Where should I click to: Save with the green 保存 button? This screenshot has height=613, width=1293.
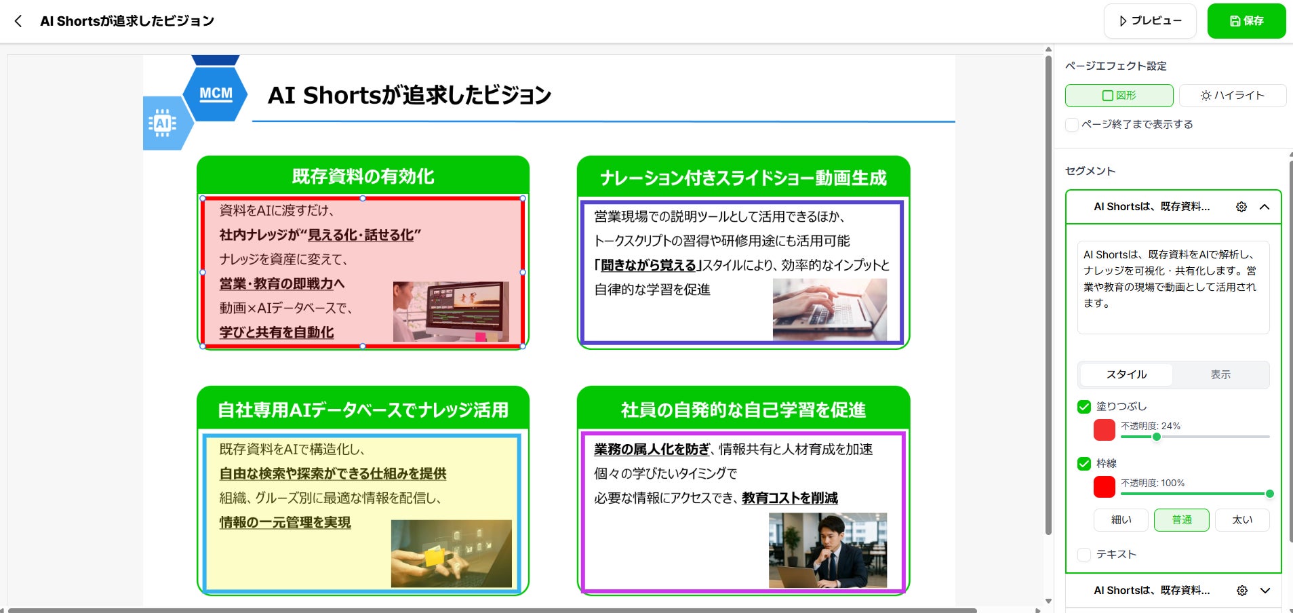1246,21
